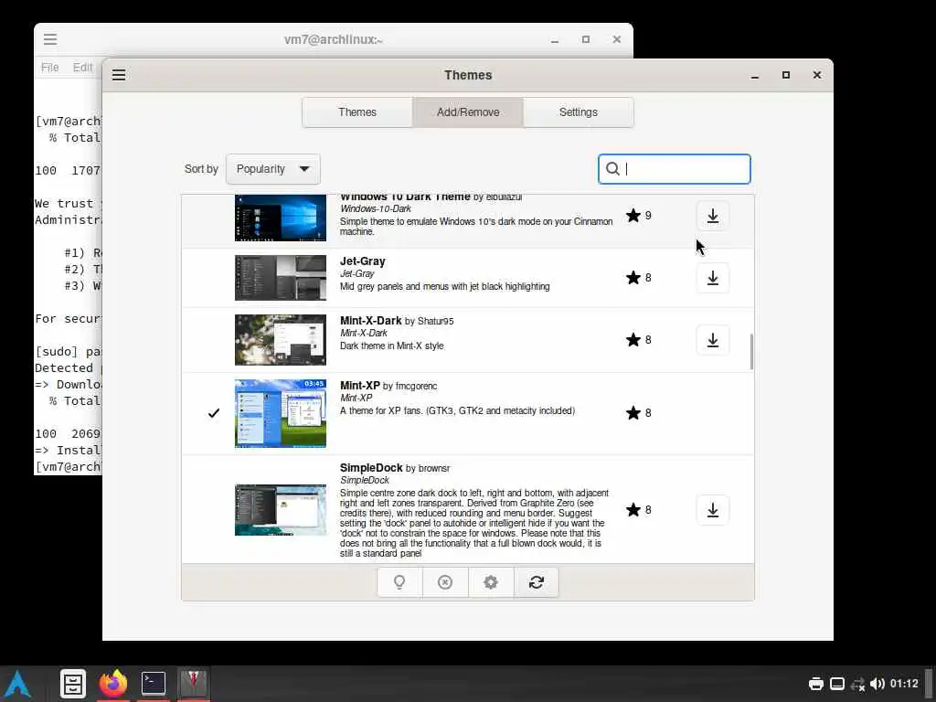Select the Jet-Gray title text
Screen dimensions: 936x702
point(362,261)
